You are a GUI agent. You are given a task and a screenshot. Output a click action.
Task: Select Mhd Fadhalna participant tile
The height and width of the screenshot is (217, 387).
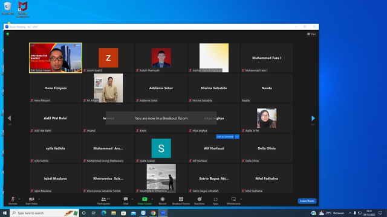tap(267, 178)
